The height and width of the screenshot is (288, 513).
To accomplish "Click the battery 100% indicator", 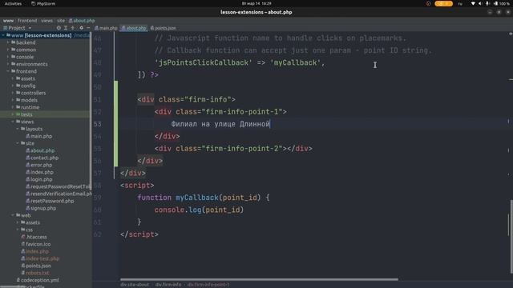I will click(502, 3).
